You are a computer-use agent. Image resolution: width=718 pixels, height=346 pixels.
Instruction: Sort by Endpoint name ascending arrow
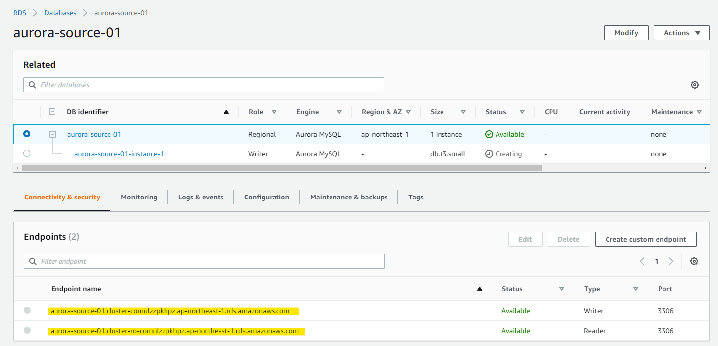[x=479, y=289]
